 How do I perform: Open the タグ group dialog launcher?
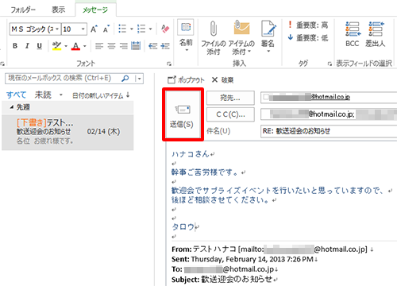point(330,64)
